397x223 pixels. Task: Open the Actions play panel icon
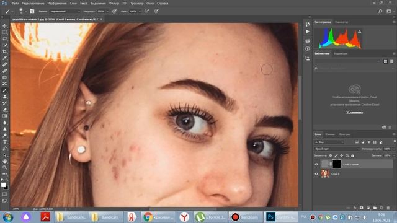308,32
